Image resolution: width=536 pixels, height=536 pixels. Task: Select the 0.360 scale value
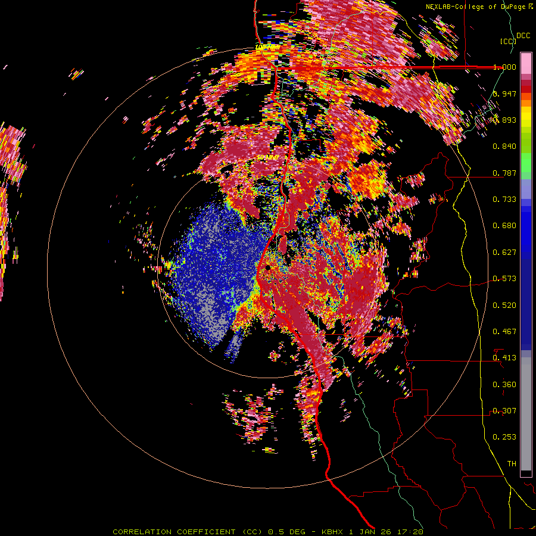504,385
